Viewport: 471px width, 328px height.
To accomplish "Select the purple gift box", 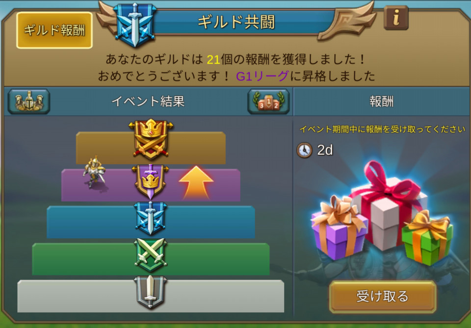I will click(x=339, y=228).
